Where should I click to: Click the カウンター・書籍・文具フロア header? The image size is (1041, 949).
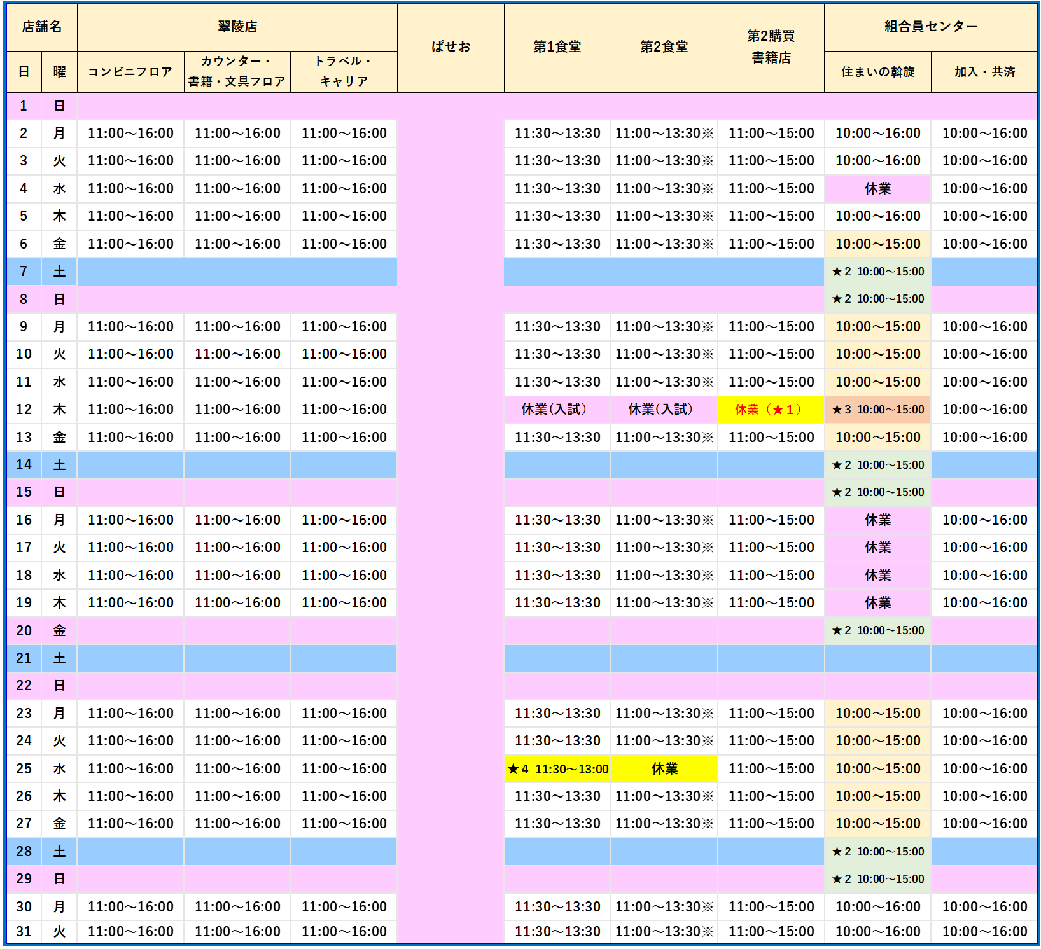pos(237,71)
